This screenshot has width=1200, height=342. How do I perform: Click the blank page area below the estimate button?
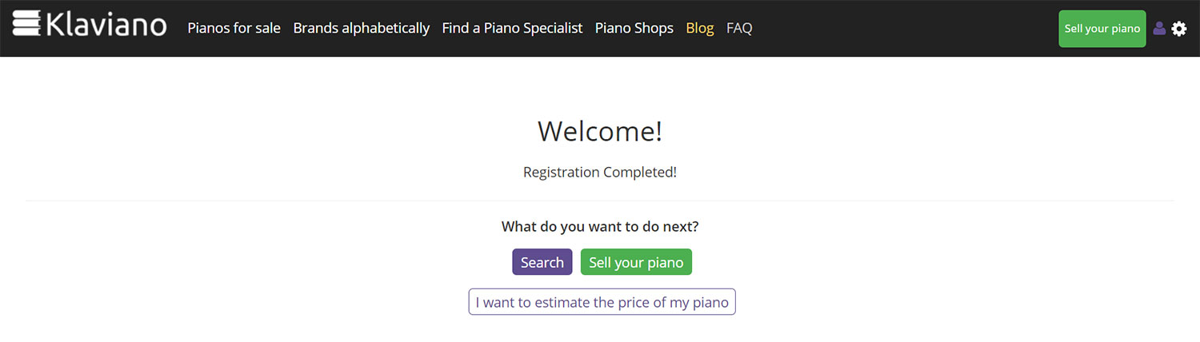point(600,329)
